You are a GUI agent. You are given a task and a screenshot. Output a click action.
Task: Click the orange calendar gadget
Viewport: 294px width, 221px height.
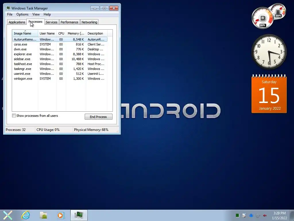point(269,94)
